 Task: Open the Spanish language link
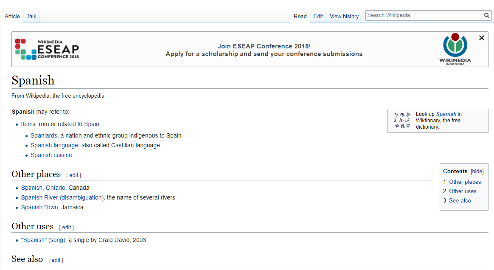click(54, 145)
